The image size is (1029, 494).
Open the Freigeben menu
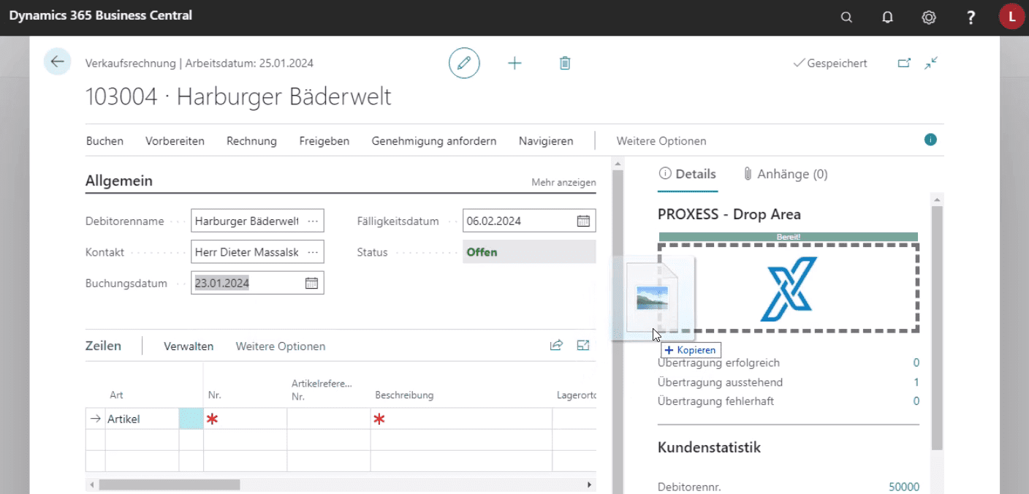324,141
